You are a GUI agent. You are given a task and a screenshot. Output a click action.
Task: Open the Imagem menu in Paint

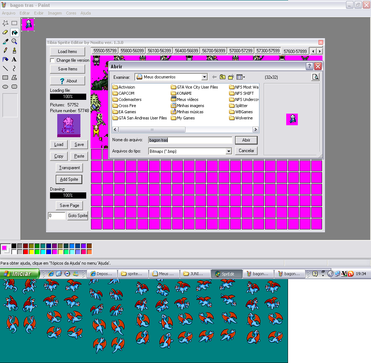point(55,13)
